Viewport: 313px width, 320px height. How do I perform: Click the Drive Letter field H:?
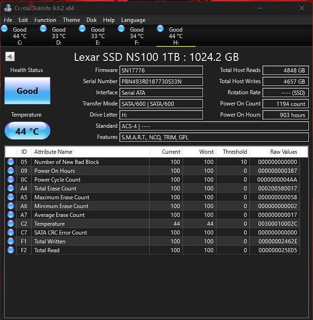click(x=161, y=115)
